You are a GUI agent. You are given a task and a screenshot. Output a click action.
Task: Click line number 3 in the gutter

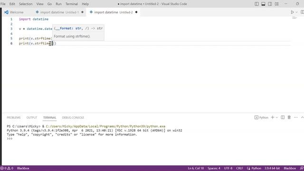tap(11, 28)
